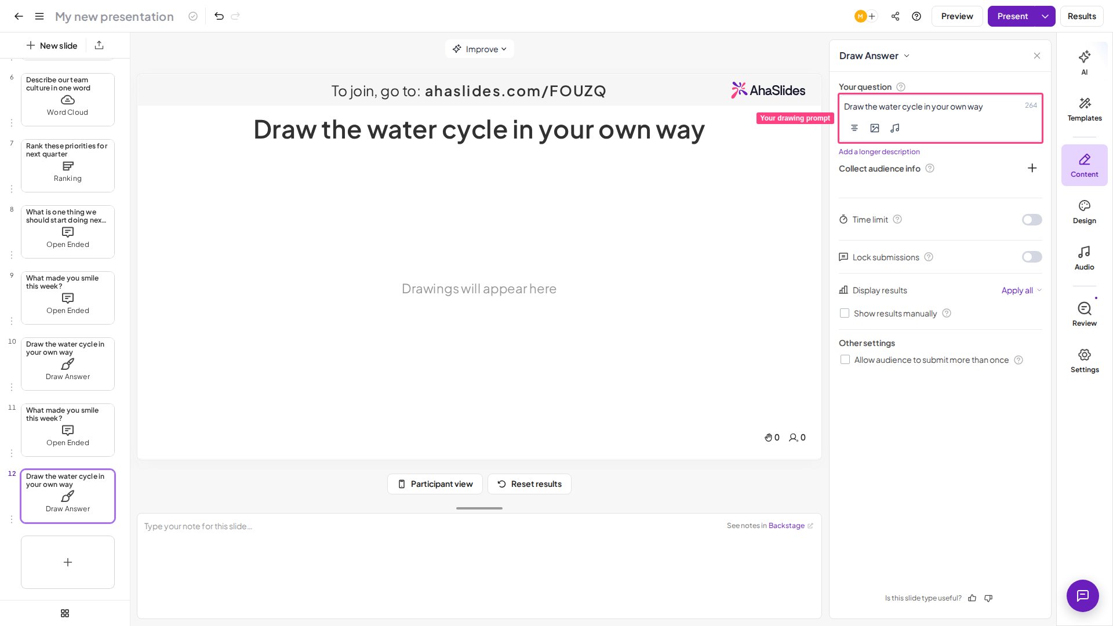
Task: Invite collaborator with plus icon beside avatar
Action: click(x=872, y=16)
